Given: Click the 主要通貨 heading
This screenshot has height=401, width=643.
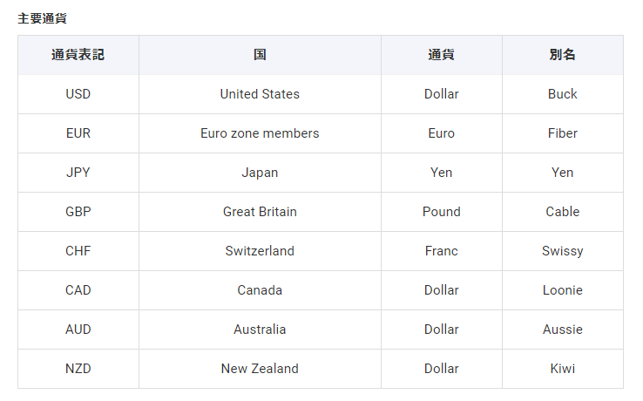Looking at the screenshot, I should (x=42, y=18).
